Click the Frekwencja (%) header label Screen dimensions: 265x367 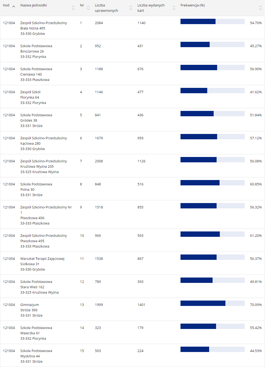193,5
